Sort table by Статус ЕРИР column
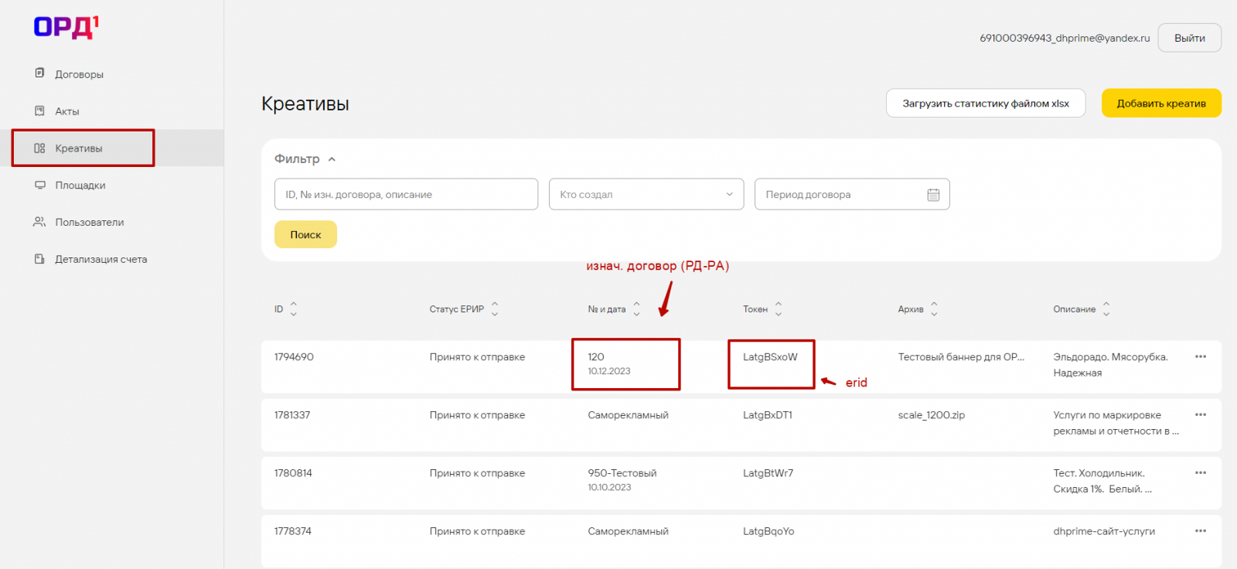 point(495,309)
